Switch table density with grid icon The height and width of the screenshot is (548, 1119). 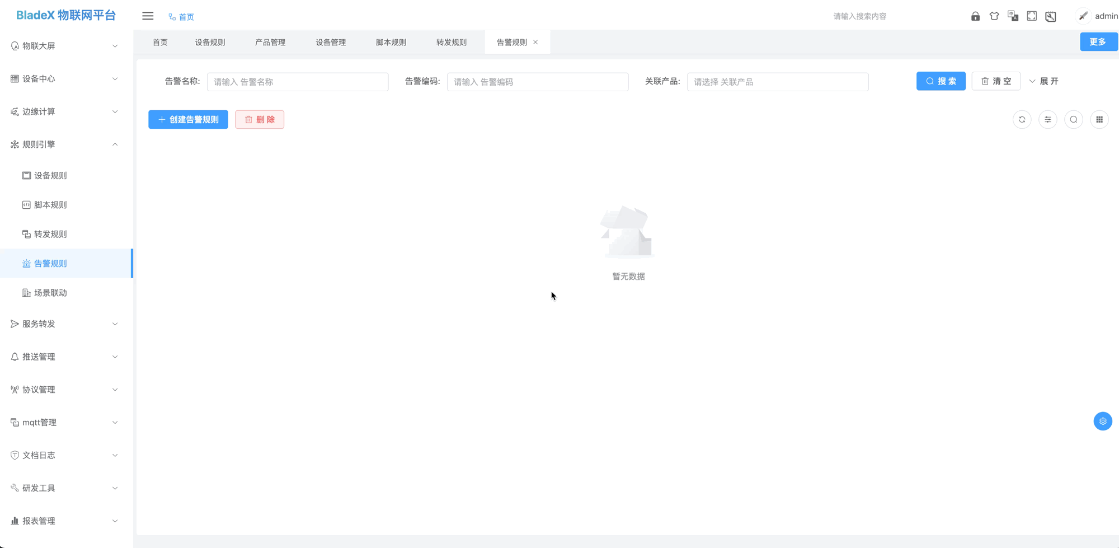click(1100, 119)
